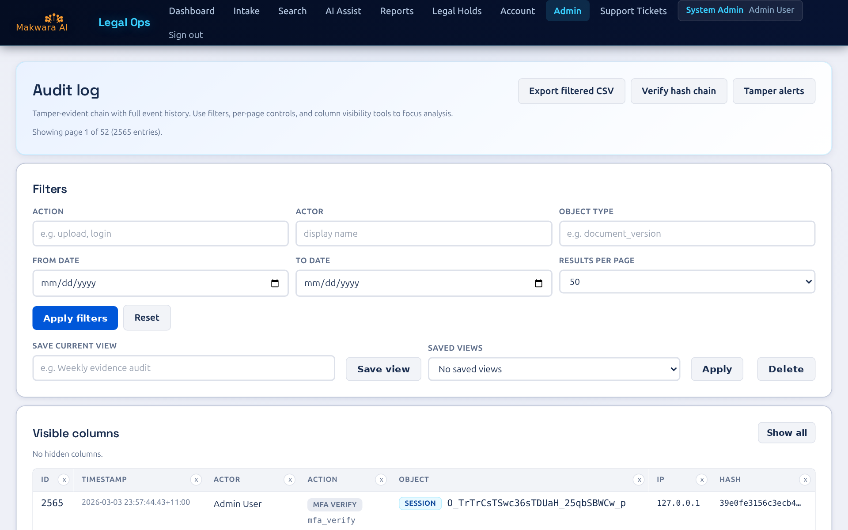The height and width of the screenshot is (530, 848).
Task: Hide the IP column using x icon
Action: pyautogui.click(x=702, y=480)
